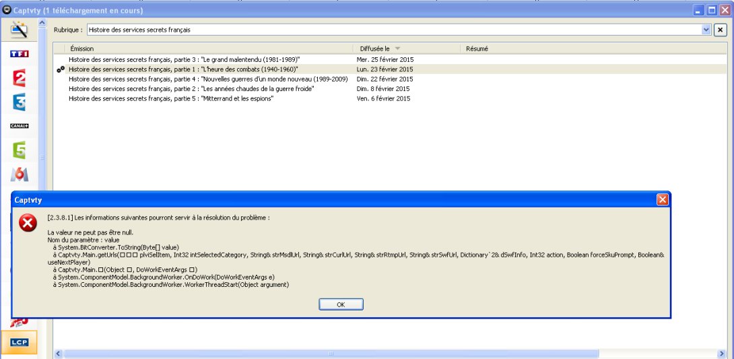Click the horizontal scrollbar left arrow

59,354
